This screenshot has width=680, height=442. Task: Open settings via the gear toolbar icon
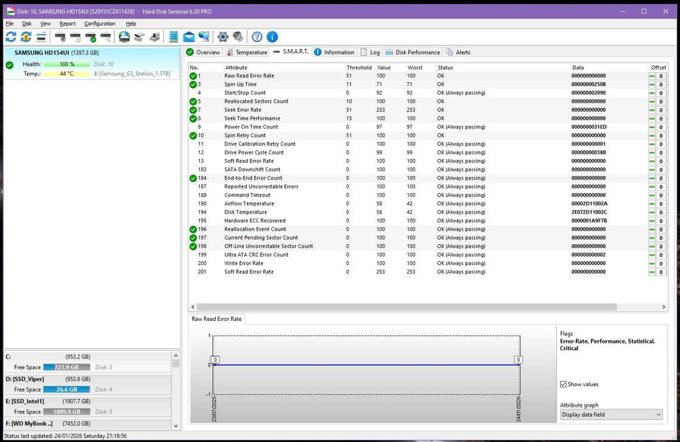coord(223,37)
